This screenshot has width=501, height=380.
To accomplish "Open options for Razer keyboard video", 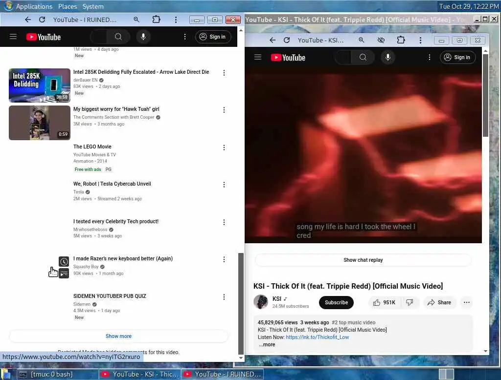I will point(224,259).
